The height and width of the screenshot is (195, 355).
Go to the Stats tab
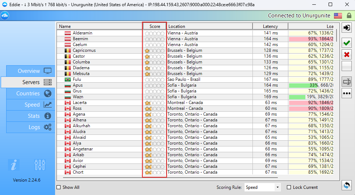pos(30,116)
